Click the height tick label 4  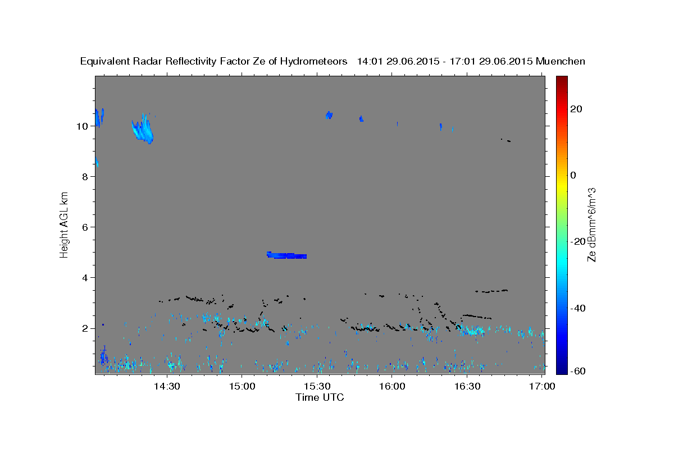coord(85,278)
